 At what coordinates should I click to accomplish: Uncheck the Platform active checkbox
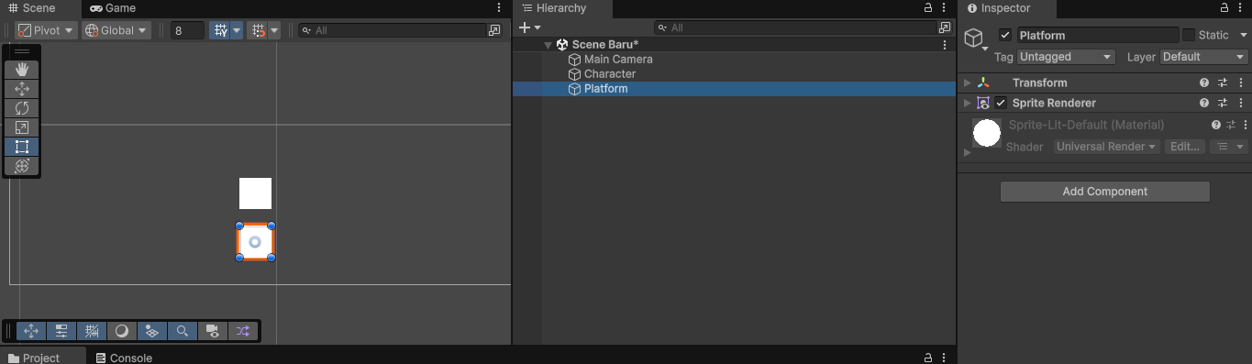(x=1005, y=35)
